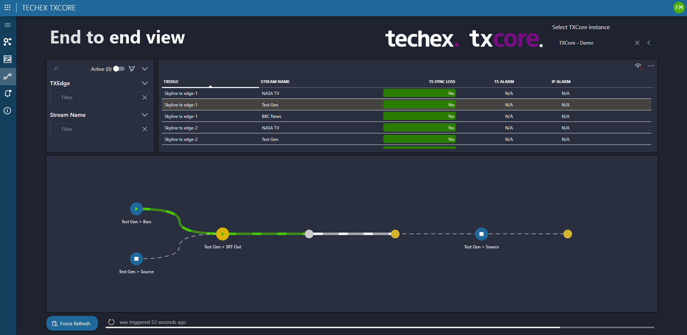Toggle the Active (0) switch
687x335 pixels.
[119, 69]
